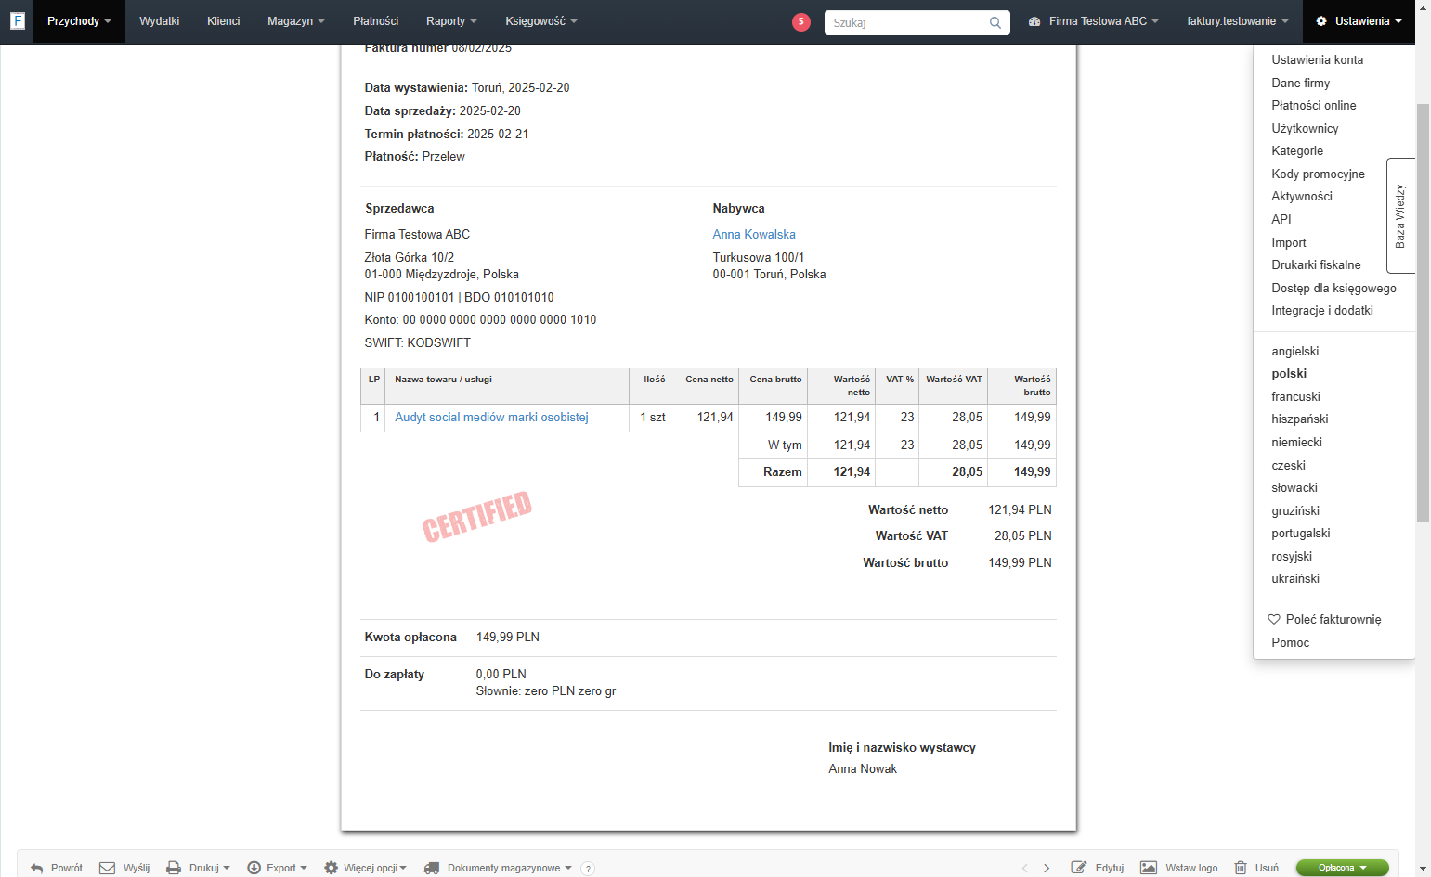
Task: Open Płatności online settings
Action: [x=1313, y=105]
